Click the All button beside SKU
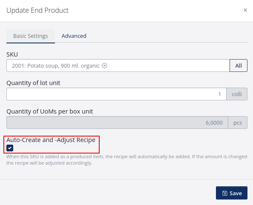The width and height of the screenshot is (253, 205). pos(239,65)
